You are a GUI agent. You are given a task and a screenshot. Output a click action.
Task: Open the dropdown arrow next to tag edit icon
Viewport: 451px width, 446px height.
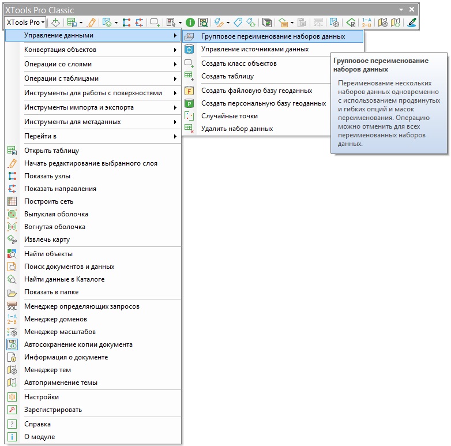coord(228,23)
